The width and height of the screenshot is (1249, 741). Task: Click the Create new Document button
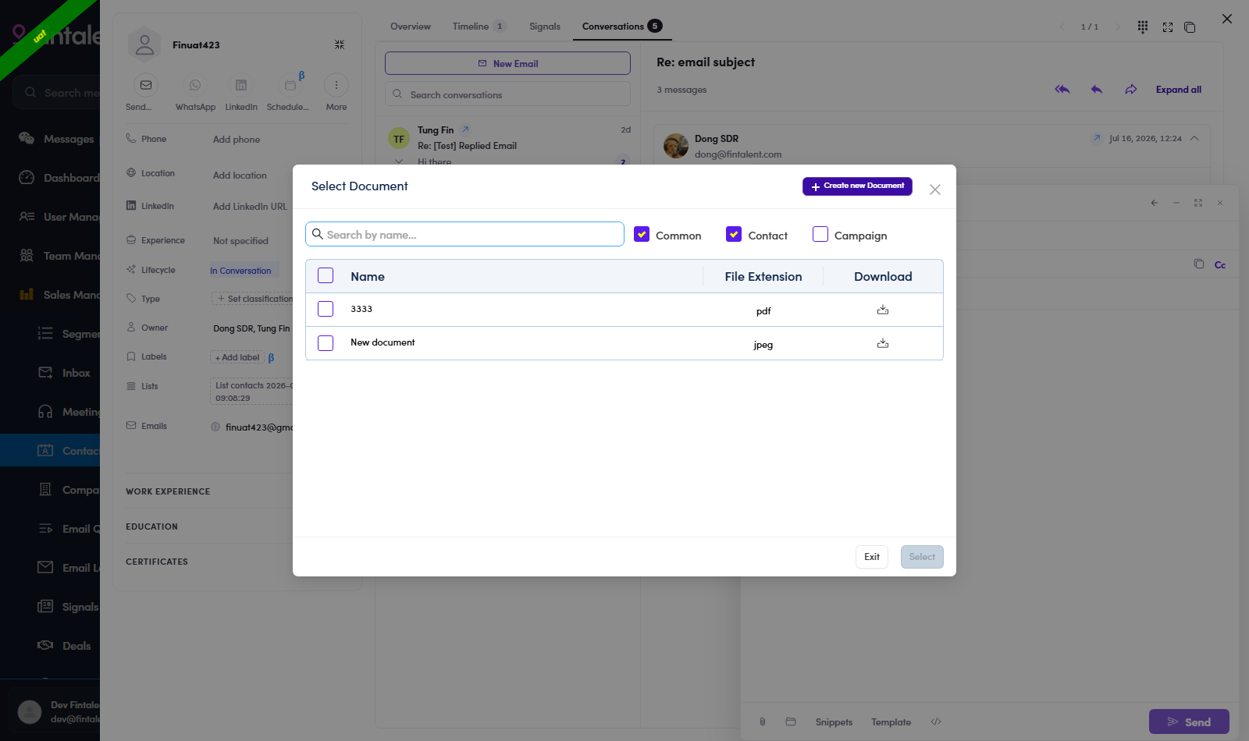coord(857,186)
